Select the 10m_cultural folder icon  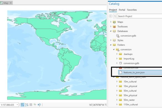pyautogui.click(x=120, y=81)
